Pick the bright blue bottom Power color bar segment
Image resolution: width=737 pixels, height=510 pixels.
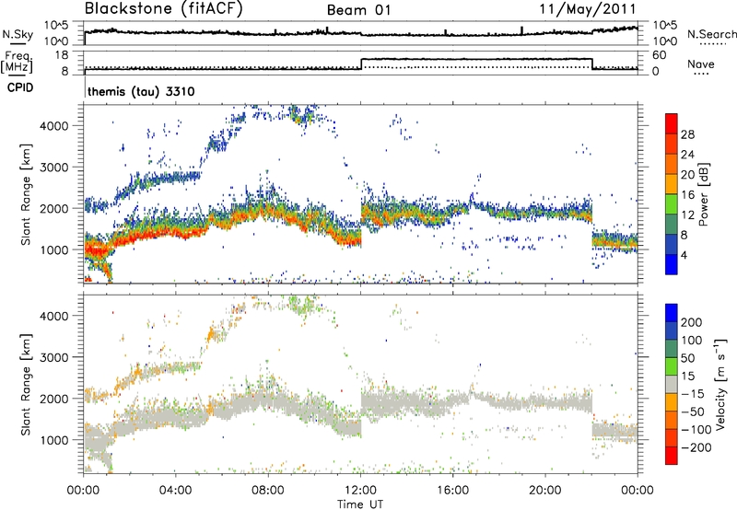[672, 264]
